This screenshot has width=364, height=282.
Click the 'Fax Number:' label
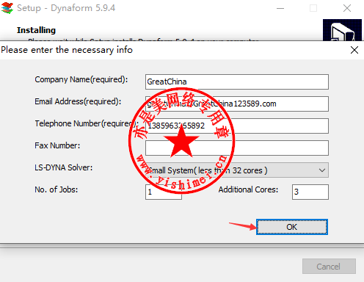pyautogui.click(x=57, y=145)
